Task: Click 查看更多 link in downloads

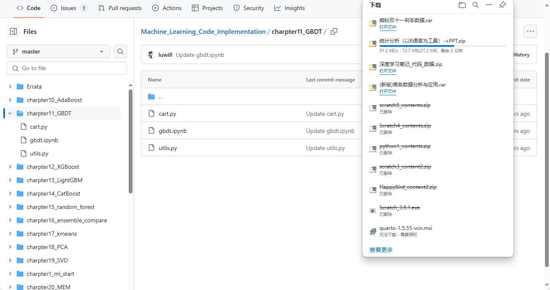Action: pos(381,250)
